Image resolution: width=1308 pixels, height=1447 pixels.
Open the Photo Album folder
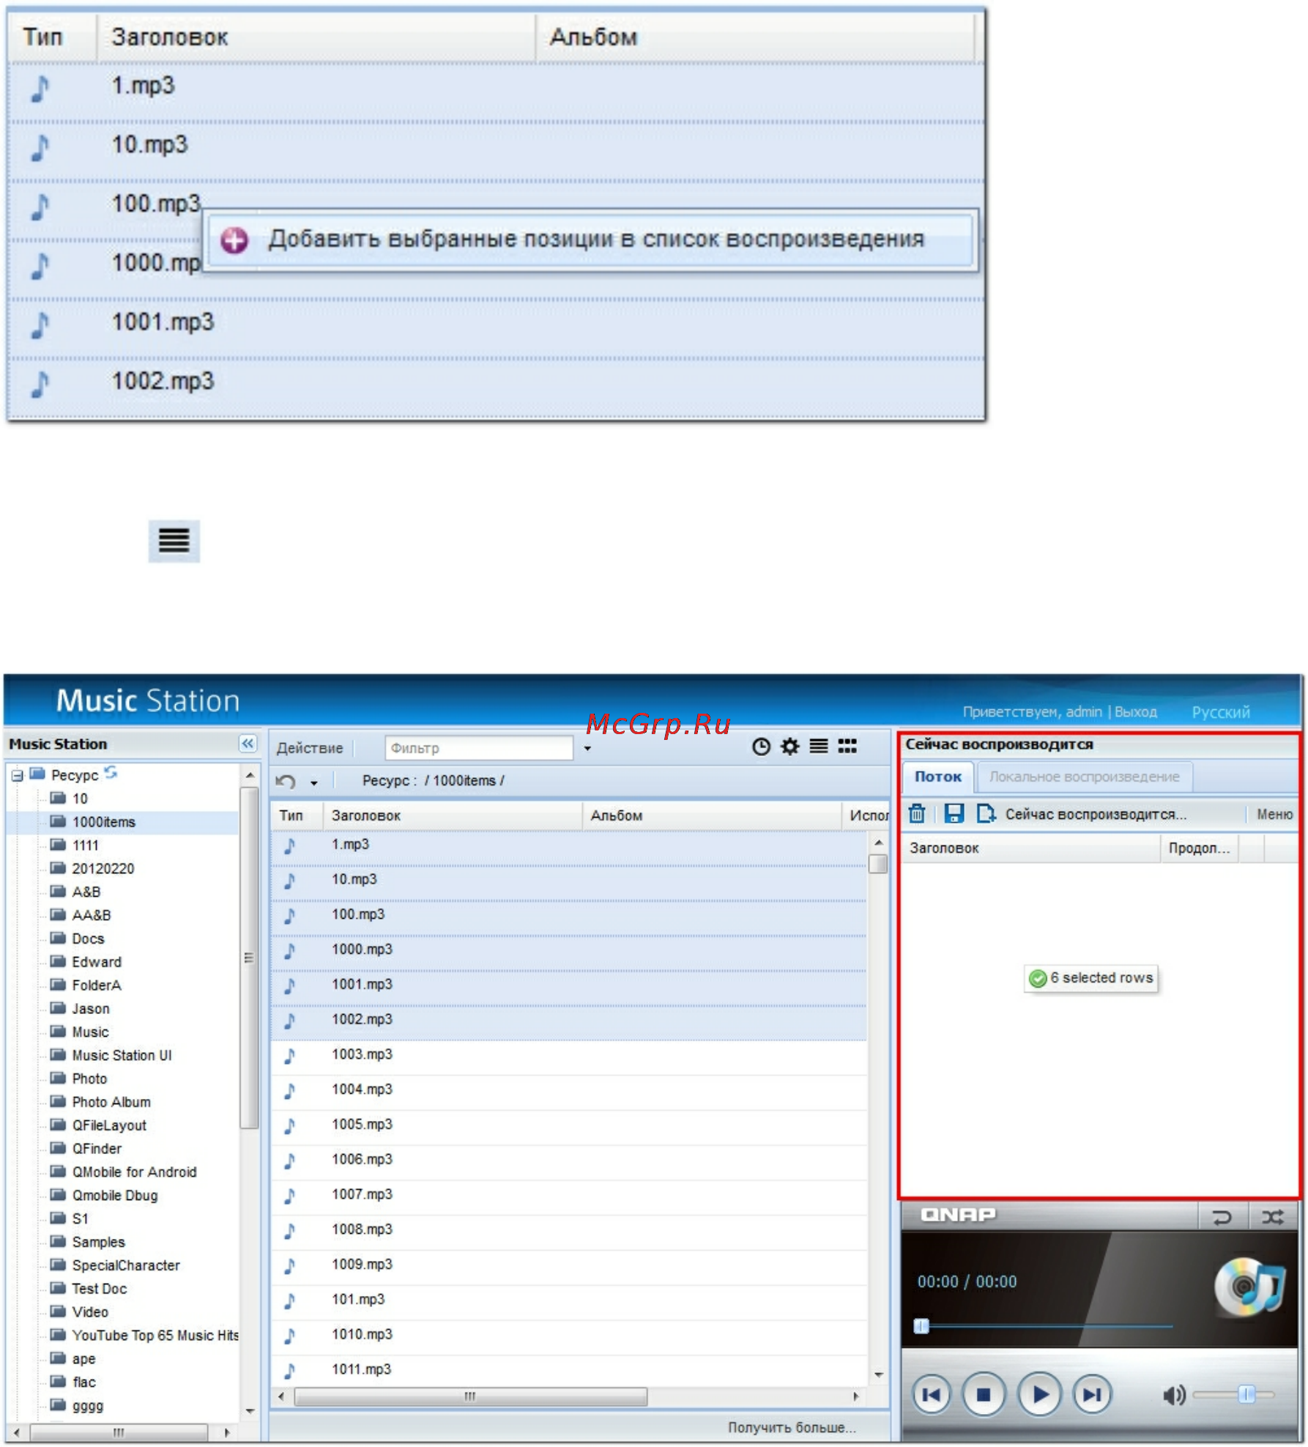[111, 1103]
